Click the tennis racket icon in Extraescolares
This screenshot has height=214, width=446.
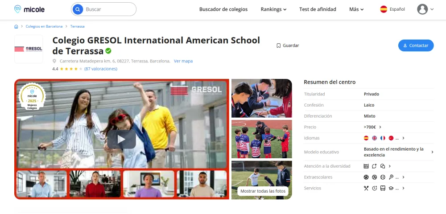click(x=391, y=177)
